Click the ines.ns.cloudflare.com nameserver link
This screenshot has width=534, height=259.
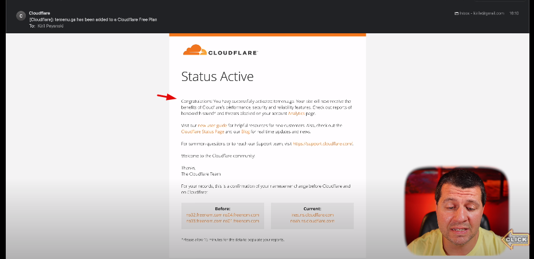click(x=312, y=215)
